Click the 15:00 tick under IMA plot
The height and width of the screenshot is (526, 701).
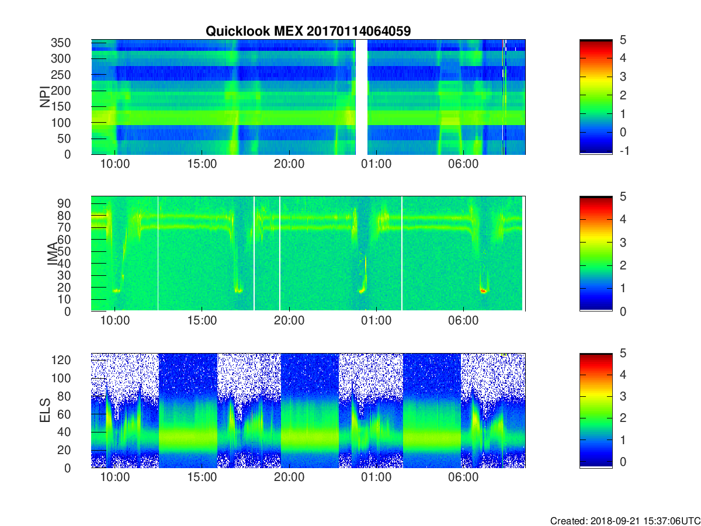point(202,321)
